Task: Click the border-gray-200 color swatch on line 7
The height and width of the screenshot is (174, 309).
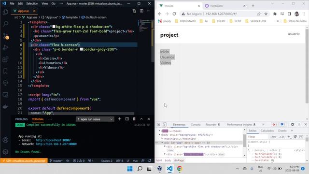Action: pyautogui.click(x=81, y=49)
